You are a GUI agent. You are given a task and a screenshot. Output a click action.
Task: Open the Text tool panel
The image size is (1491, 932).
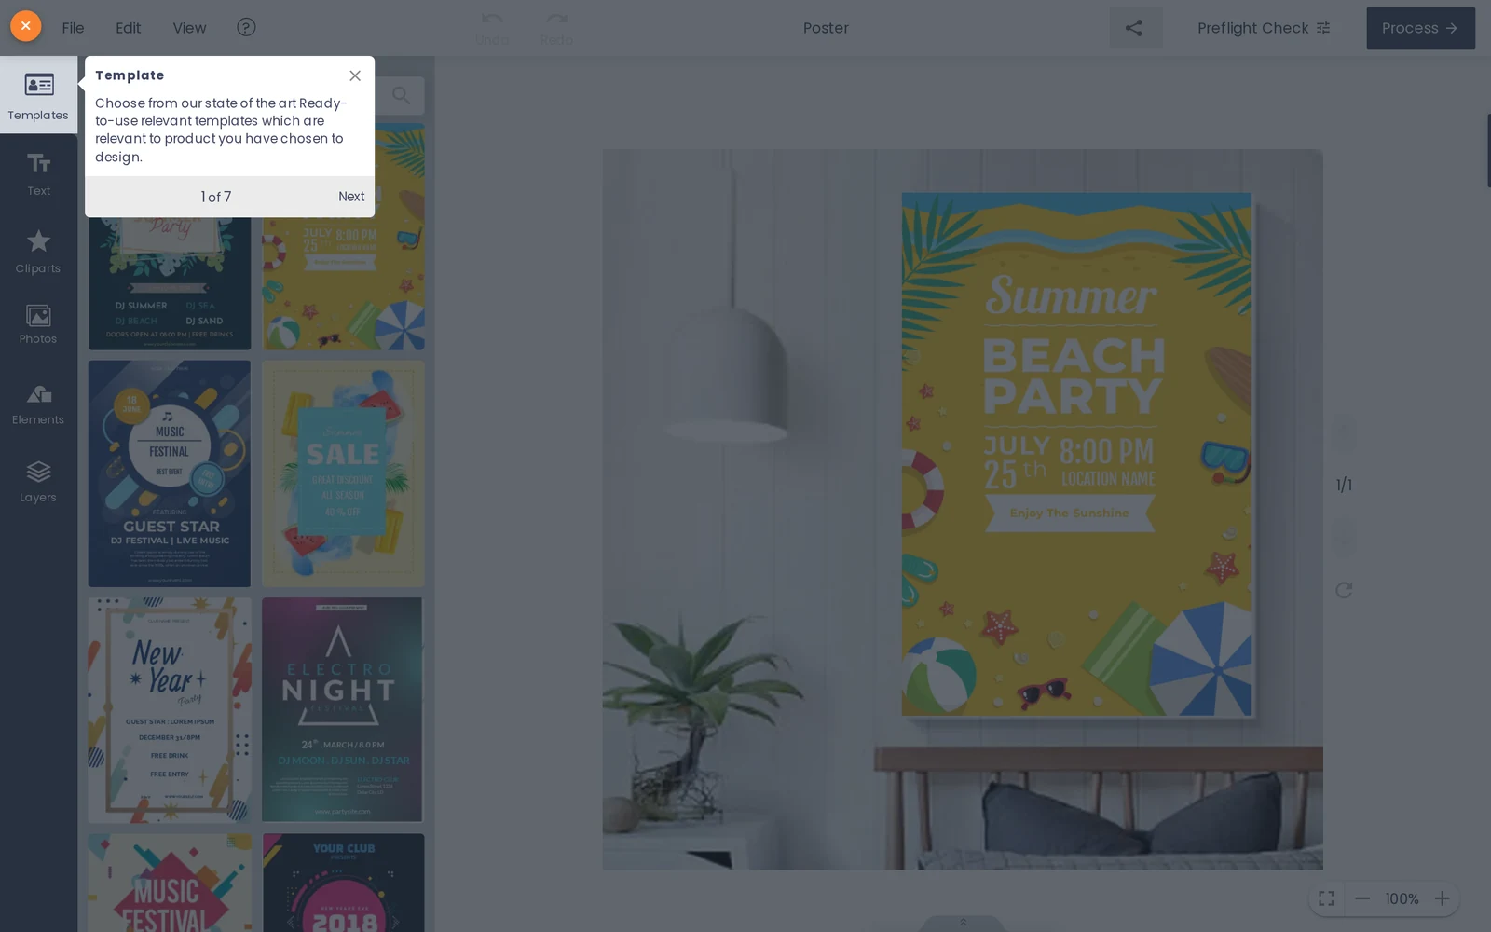(38, 174)
